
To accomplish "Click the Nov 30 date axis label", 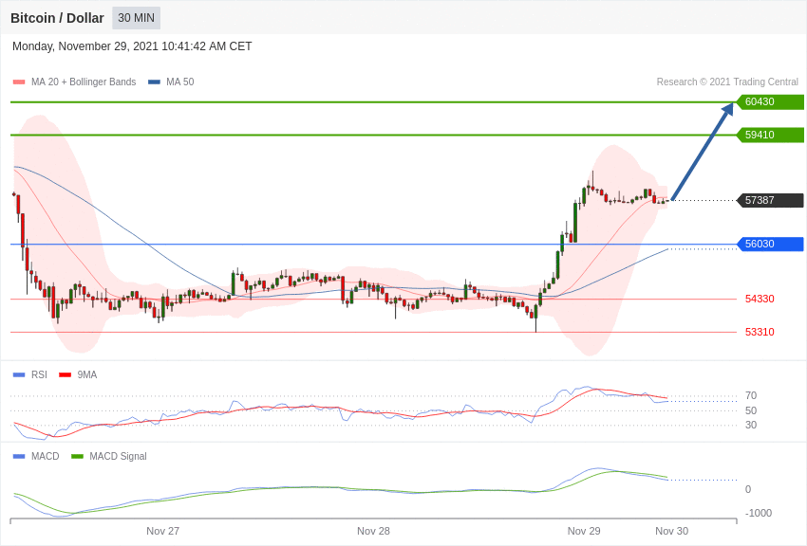I will pos(671,531).
